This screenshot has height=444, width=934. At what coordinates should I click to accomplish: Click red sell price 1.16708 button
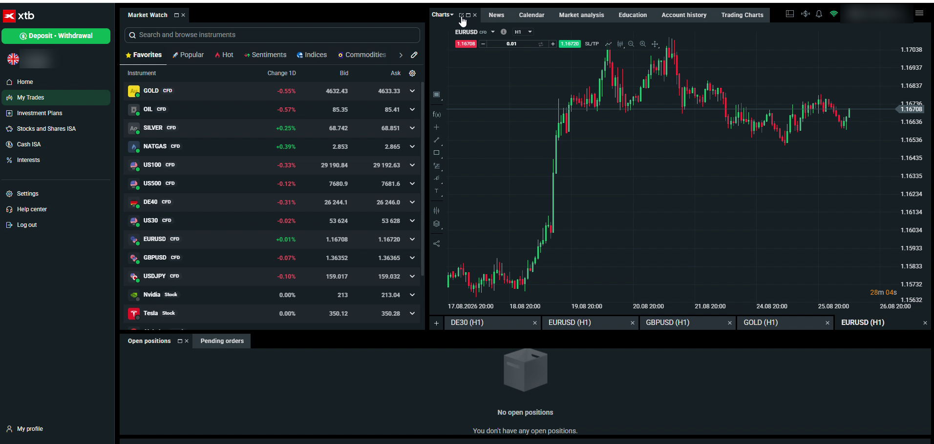[466, 44]
